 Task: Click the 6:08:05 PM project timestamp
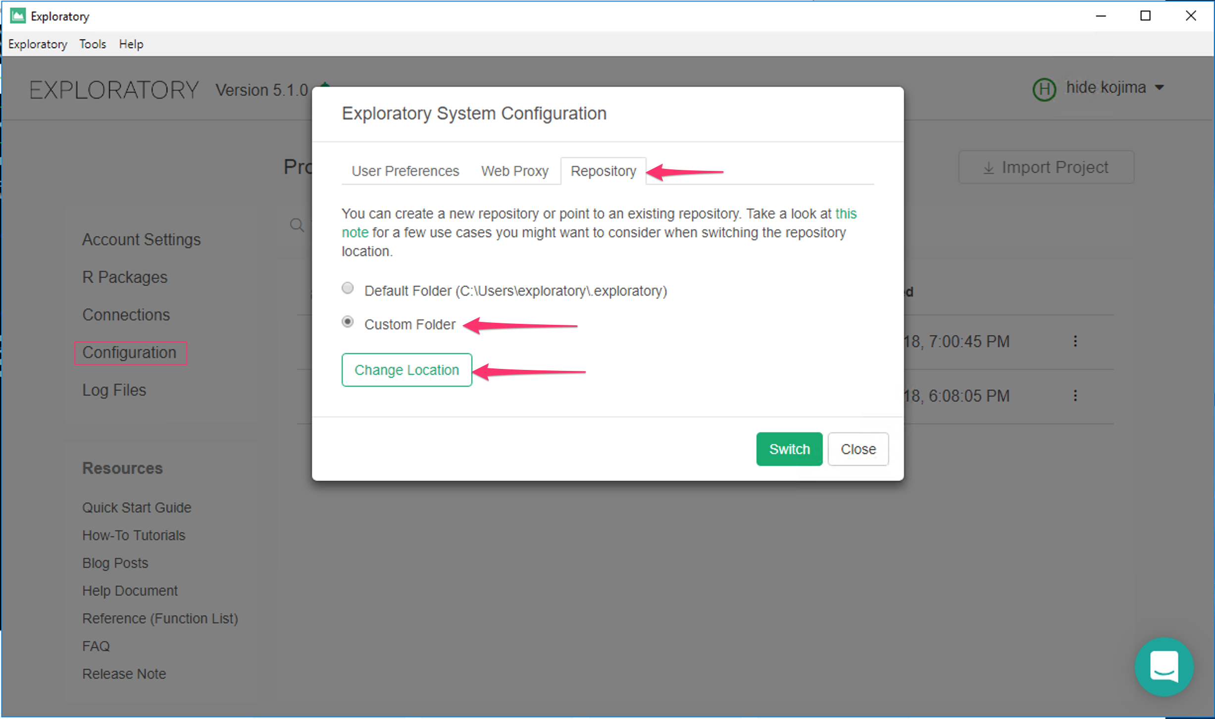tap(957, 396)
